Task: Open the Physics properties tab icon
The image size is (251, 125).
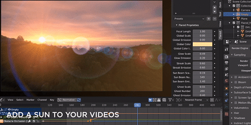Action: tap(226, 94)
